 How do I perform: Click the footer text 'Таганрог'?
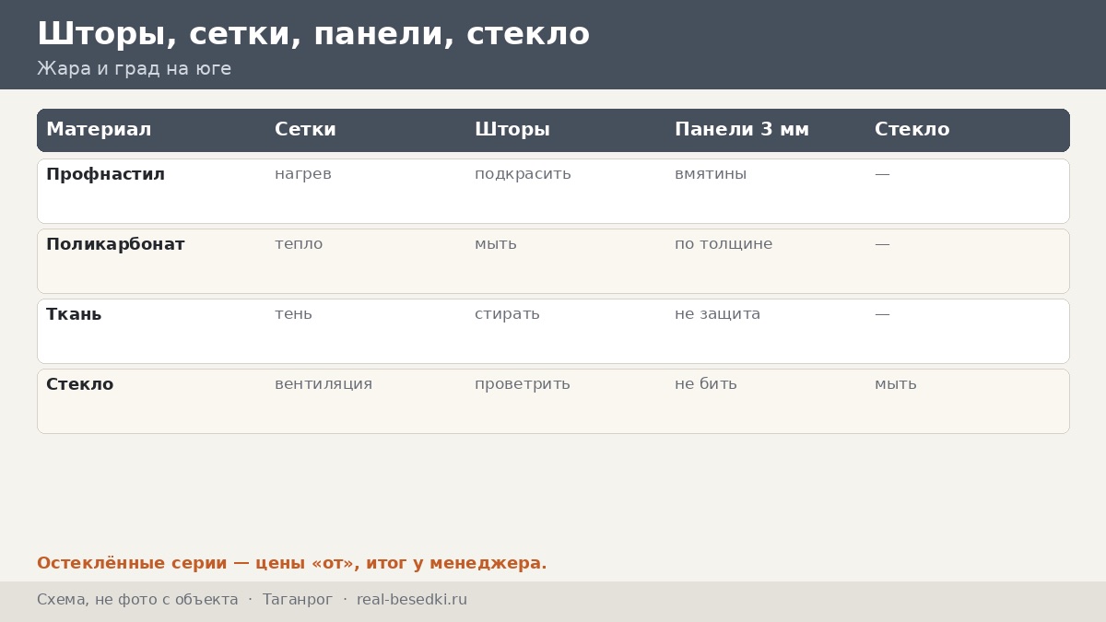coord(297,600)
